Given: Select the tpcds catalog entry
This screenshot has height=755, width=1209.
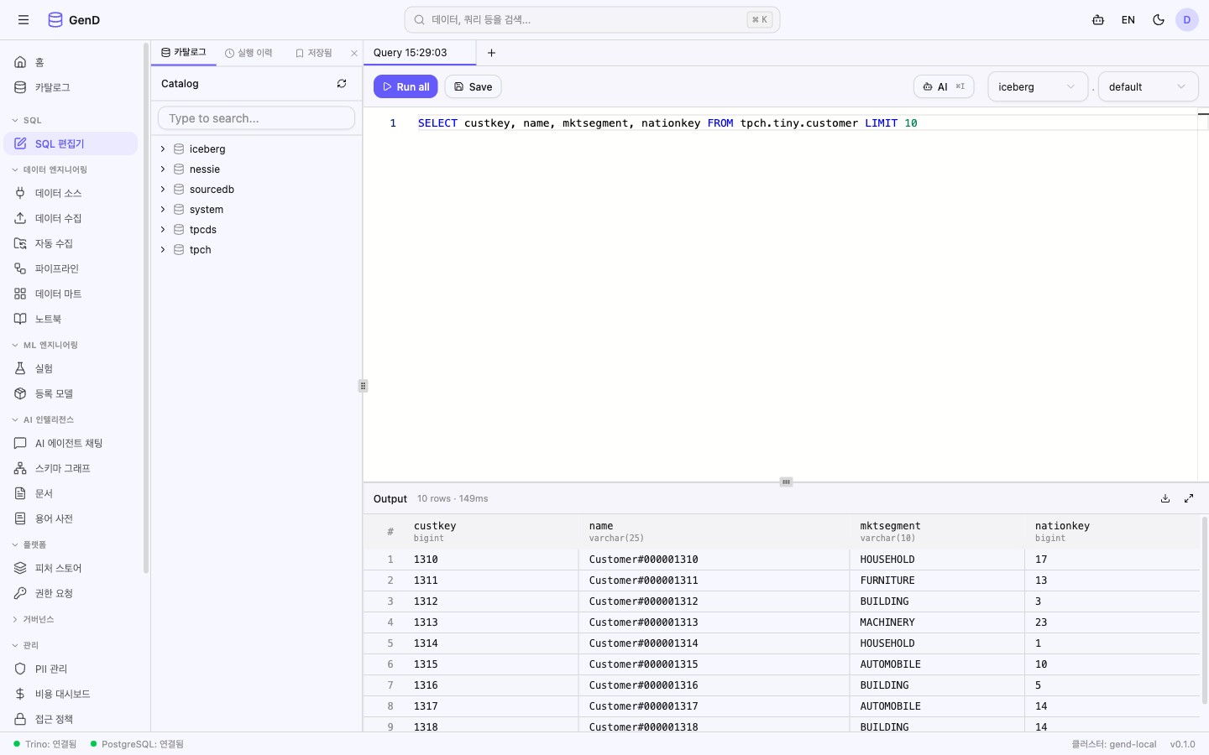Looking at the screenshot, I should (203, 230).
